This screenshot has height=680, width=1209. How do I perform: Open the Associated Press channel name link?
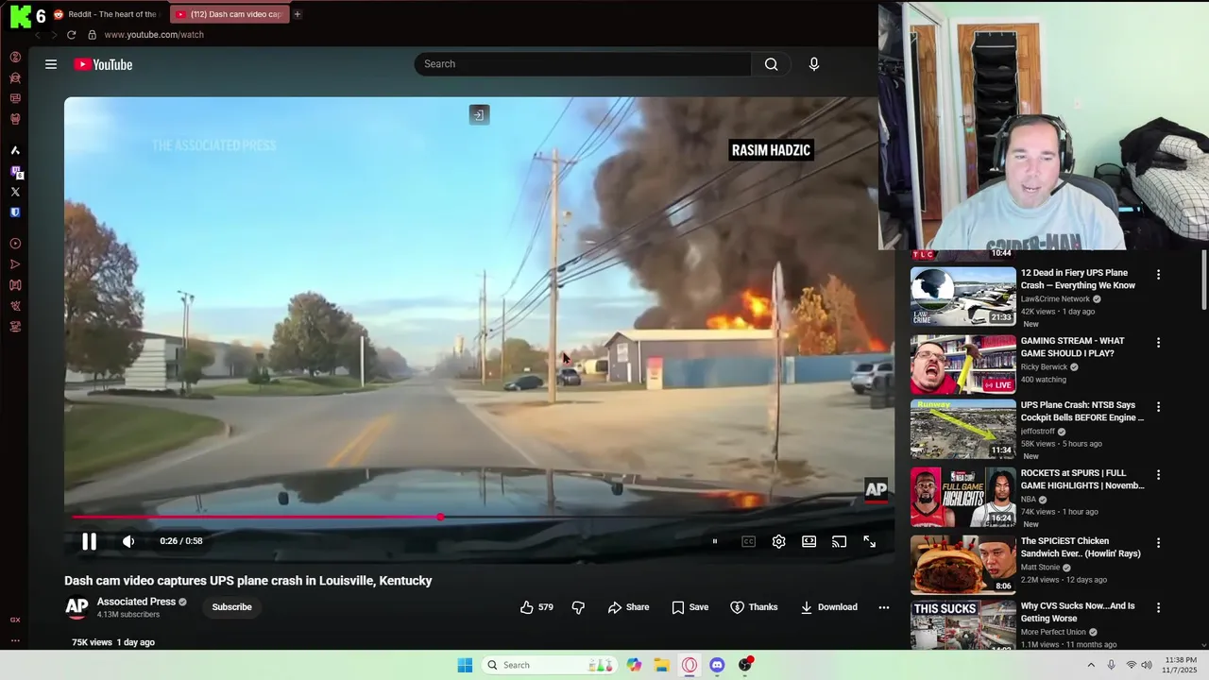(x=136, y=602)
